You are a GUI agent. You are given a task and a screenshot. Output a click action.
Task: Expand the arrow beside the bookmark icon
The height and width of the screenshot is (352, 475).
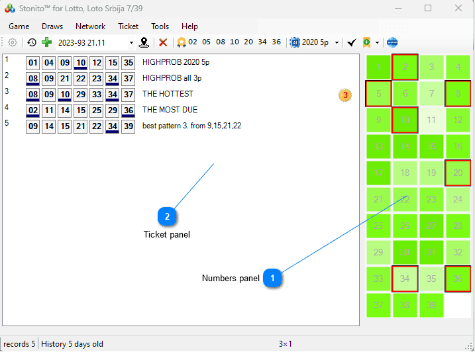tap(377, 42)
